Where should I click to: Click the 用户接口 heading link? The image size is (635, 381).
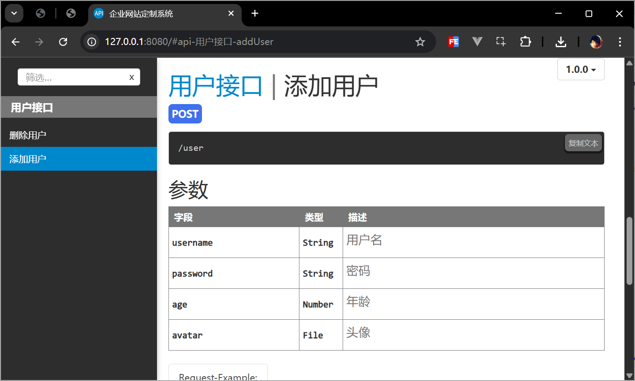tap(216, 86)
